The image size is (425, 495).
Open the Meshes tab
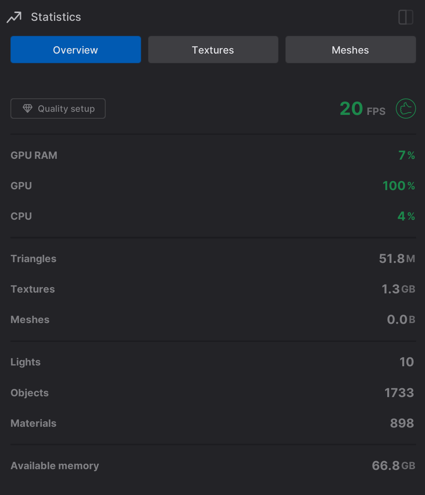(x=350, y=50)
